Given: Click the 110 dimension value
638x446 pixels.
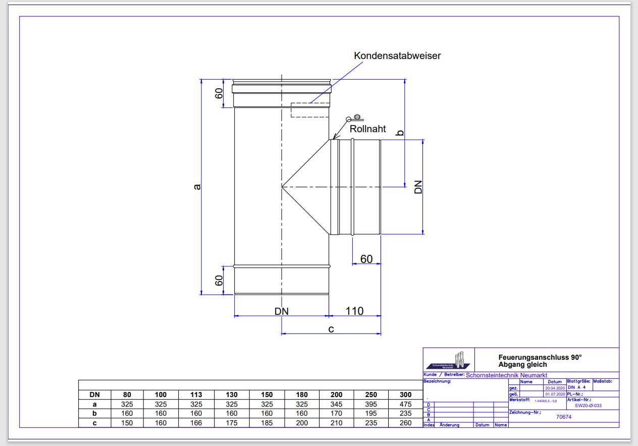Looking at the screenshot, I should point(354,311).
